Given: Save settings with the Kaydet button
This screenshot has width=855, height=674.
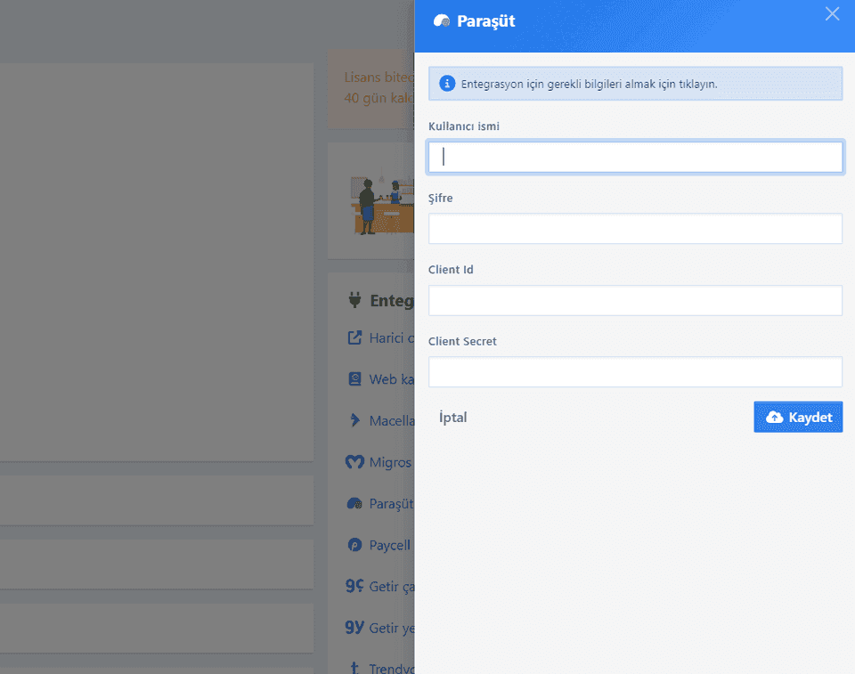Looking at the screenshot, I should (x=798, y=418).
